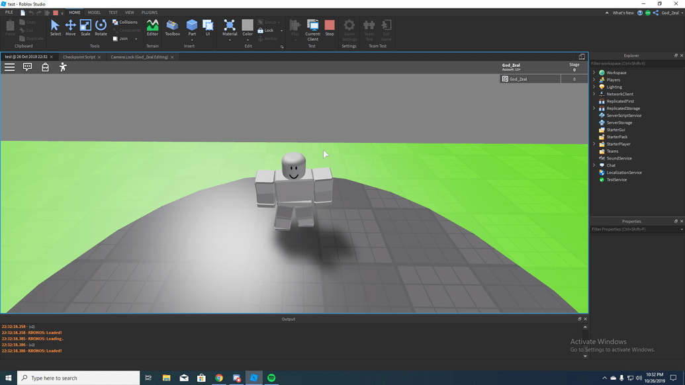Expand the Workspace tree item
The height and width of the screenshot is (385, 685).
point(594,72)
